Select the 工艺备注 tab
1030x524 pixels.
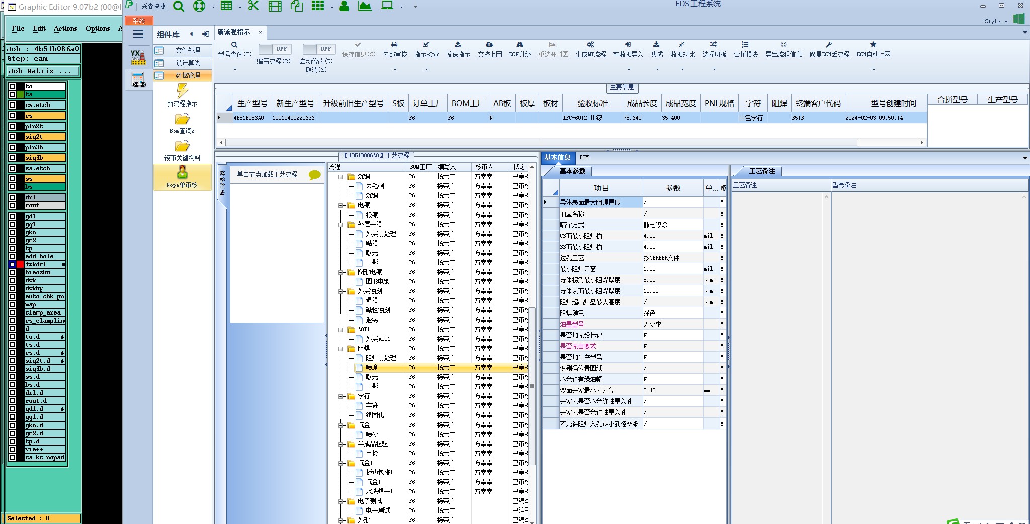[x=762, y=171]
